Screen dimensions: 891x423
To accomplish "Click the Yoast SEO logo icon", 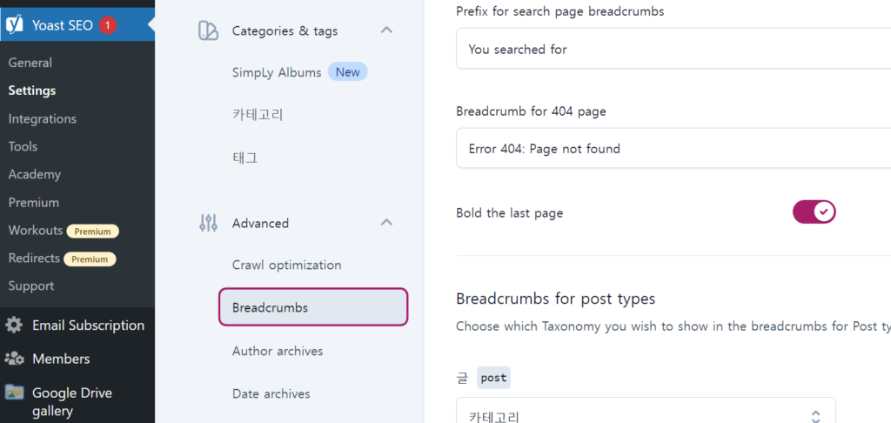I will pyautogui.click(x=14, y=25).
